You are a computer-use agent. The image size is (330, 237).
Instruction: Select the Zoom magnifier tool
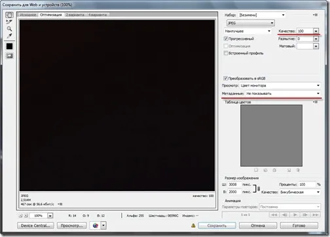[9, 29]
